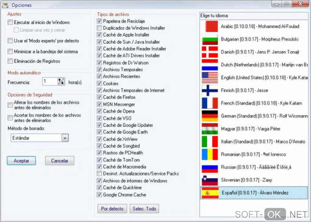This screenshot has width=311, height=222.
Task: Uncheck Caché de Firefox
Action: click(x=99, y=97)
